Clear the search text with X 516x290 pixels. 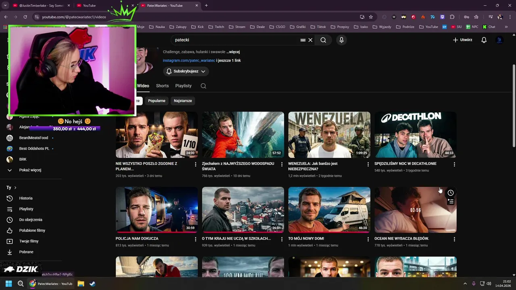coord(310,40)
